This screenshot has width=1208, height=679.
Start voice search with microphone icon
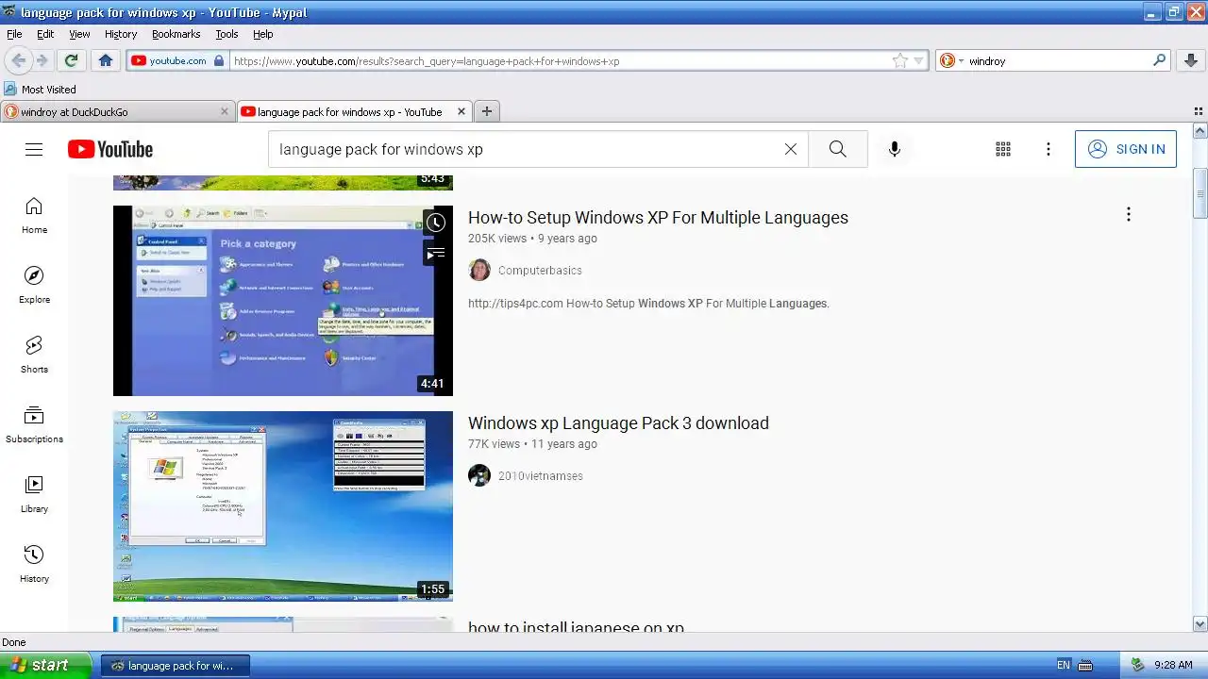[895, 149]
